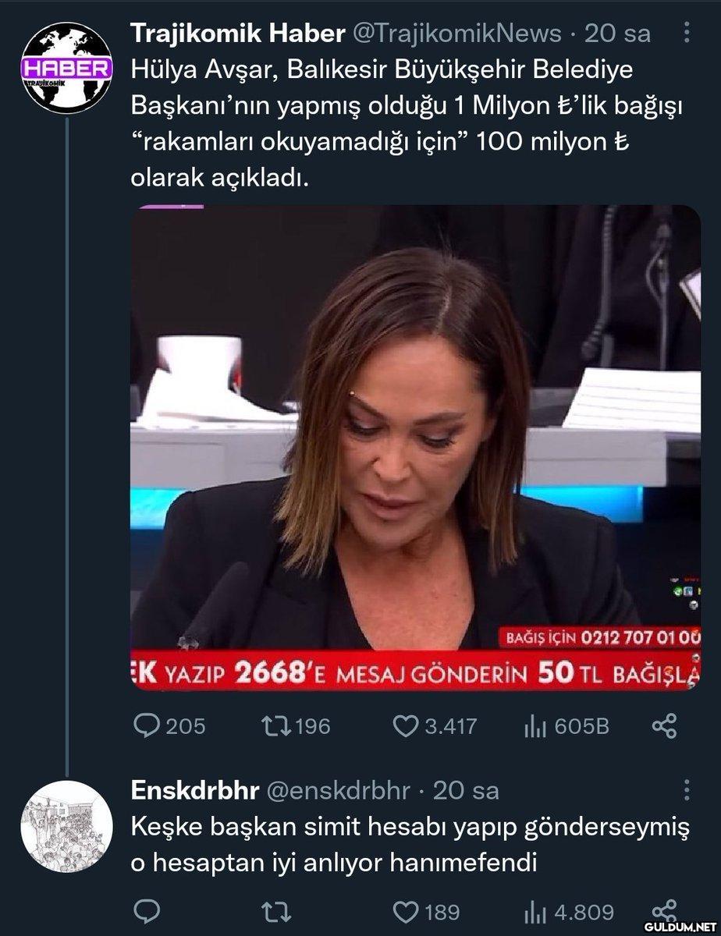Screen dimensions: 721x936
Task: Open Enskdrbhr profile avatar
Action: click(x=66, y=826)
